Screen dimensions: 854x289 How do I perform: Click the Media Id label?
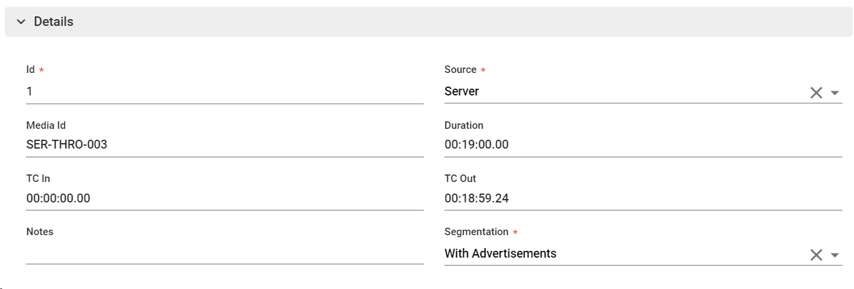(x=46, y=125)
